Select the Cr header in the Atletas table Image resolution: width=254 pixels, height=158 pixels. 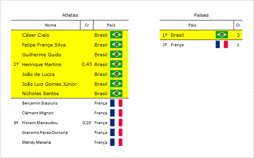click(x=87, y=25)
